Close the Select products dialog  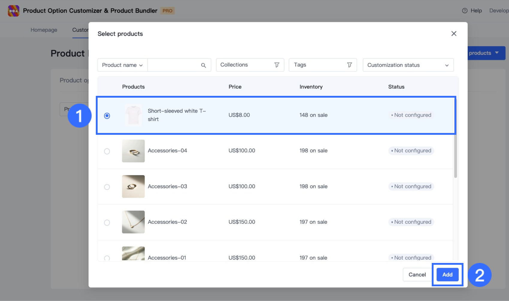(454, 34)
